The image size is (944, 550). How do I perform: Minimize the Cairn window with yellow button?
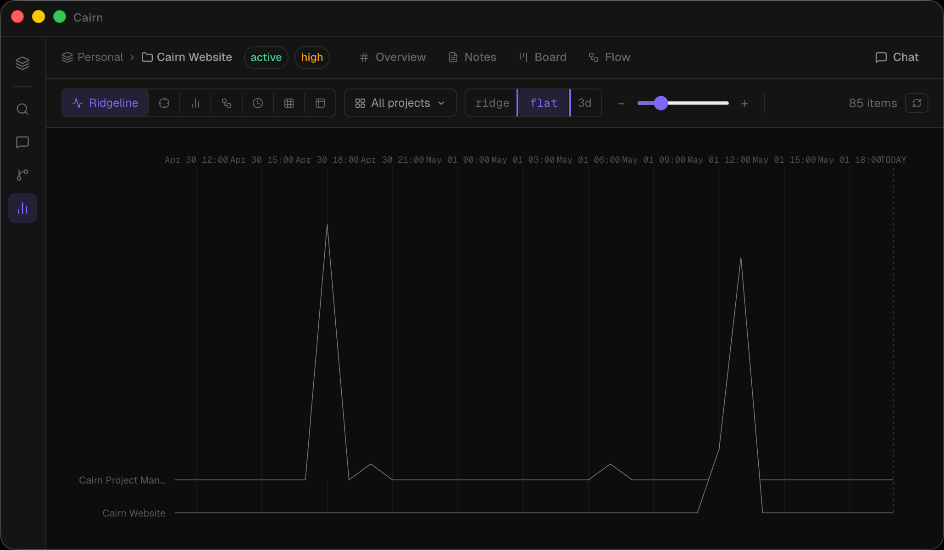coord(39,17)
